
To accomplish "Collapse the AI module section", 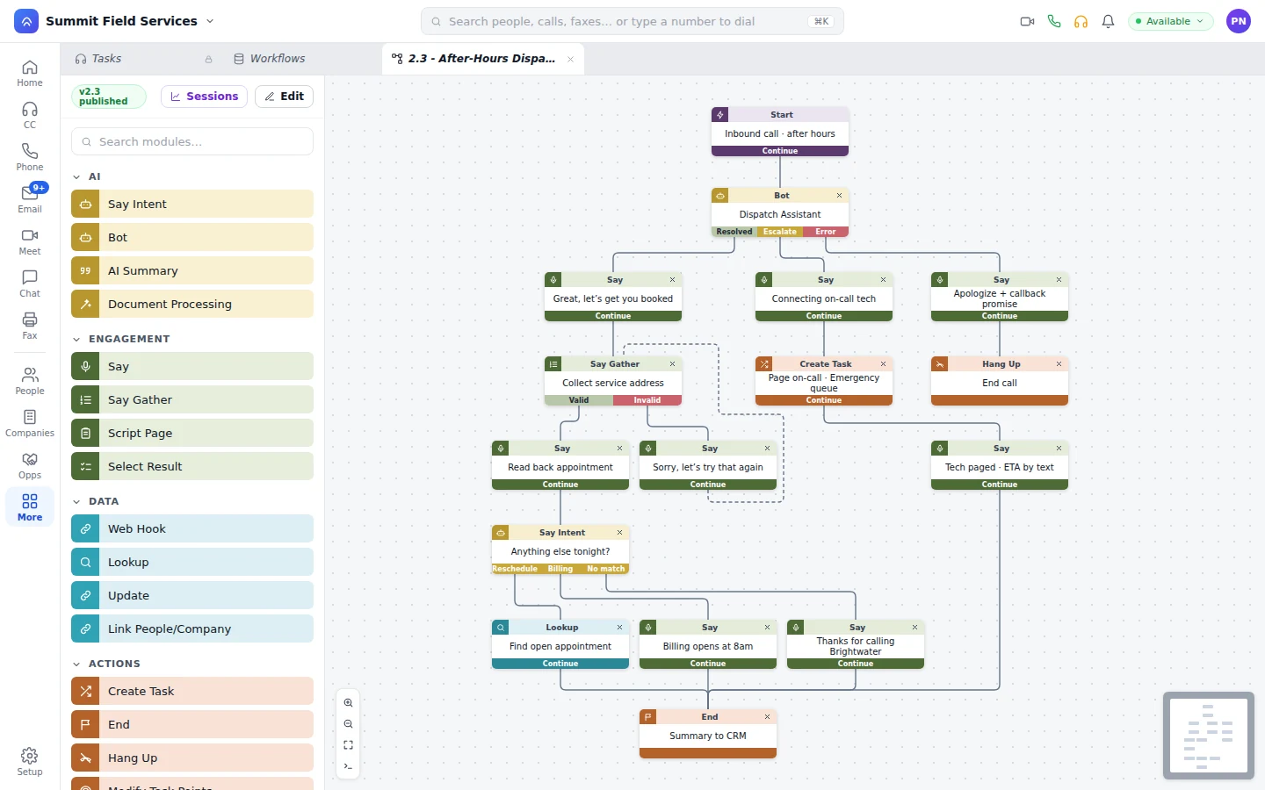I will pos(76,177).
